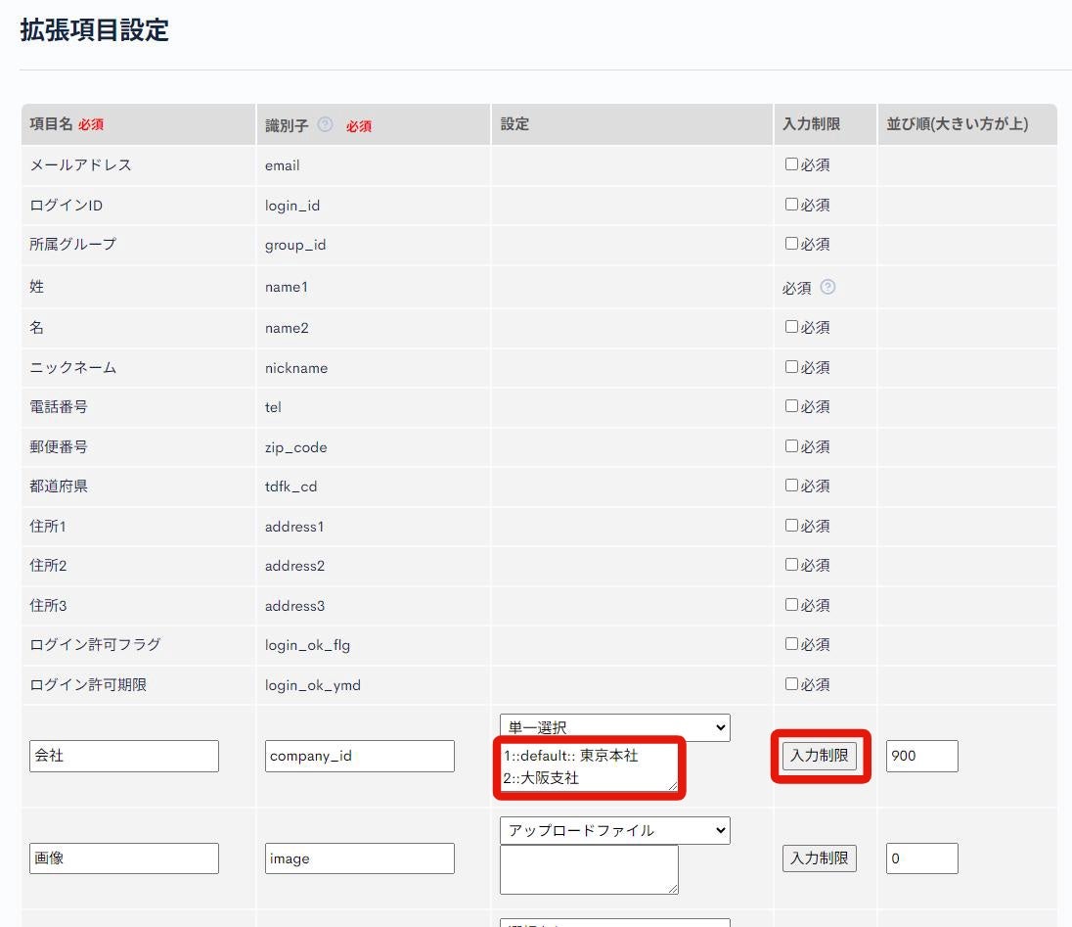Click empty settings textarea for 画像 row
The width and height of the screenshot is (1072, 927).
point(588,869)
